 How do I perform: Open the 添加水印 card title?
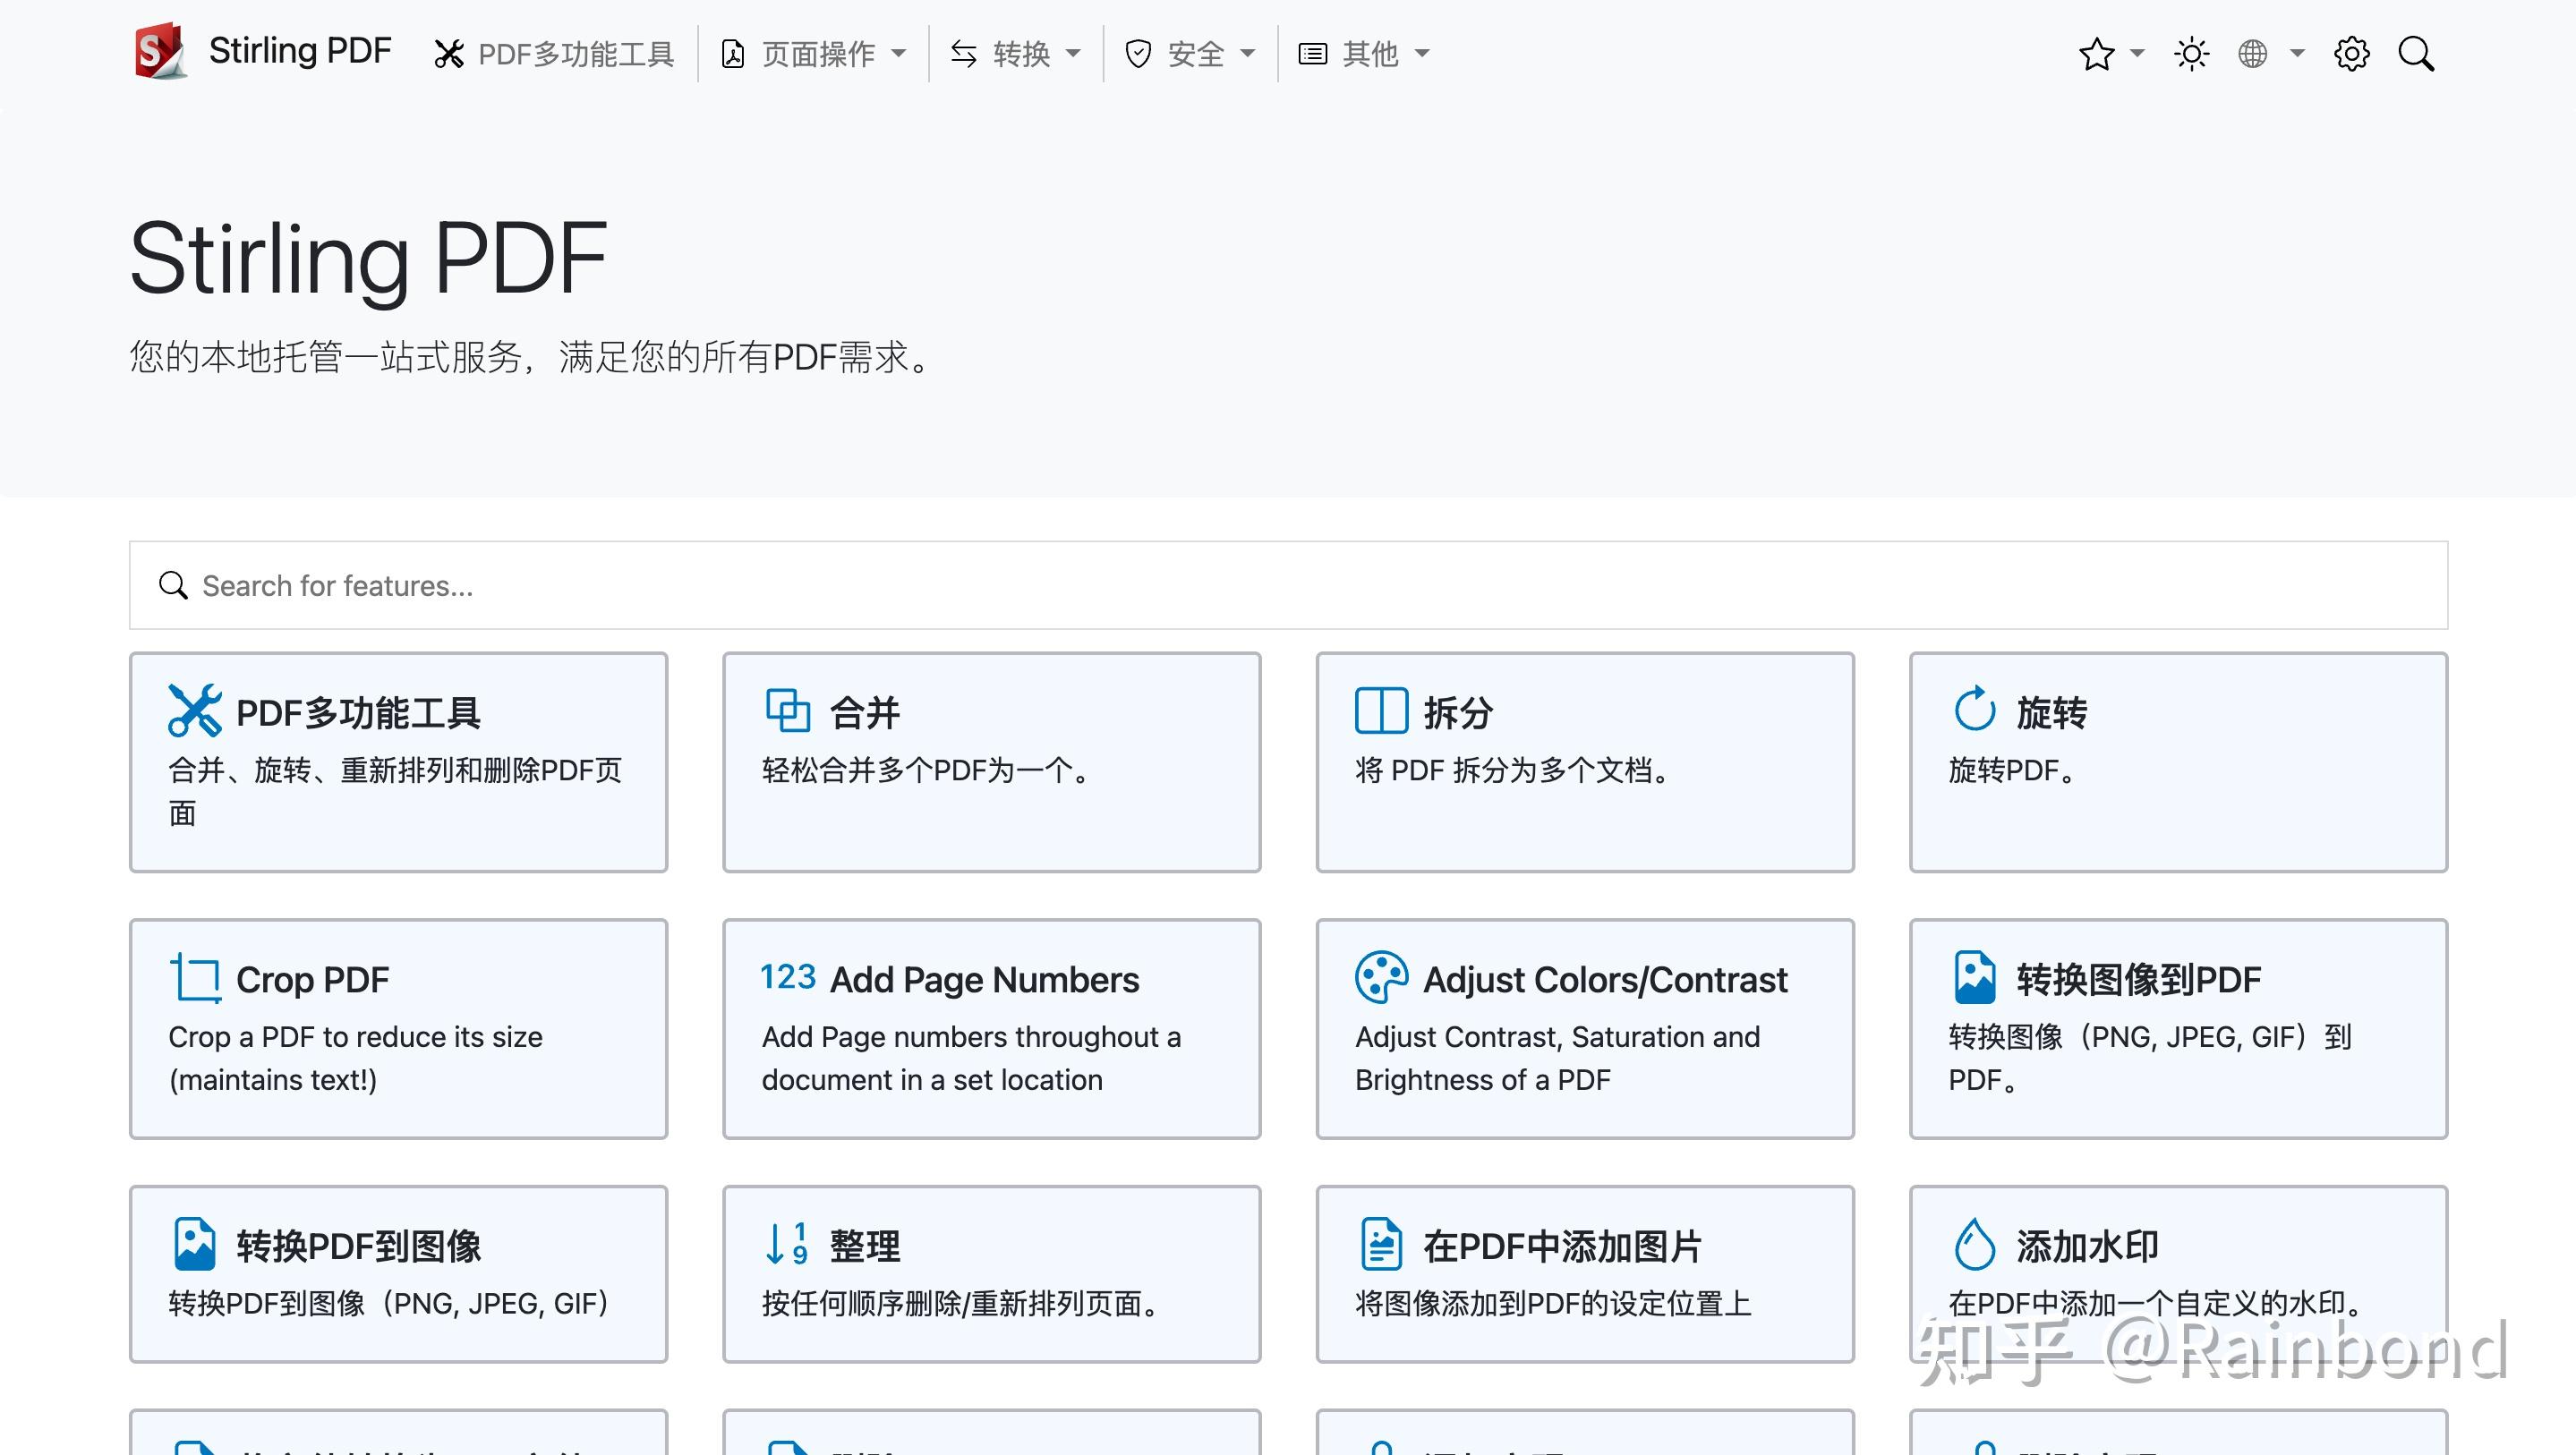point(2088,1246)
